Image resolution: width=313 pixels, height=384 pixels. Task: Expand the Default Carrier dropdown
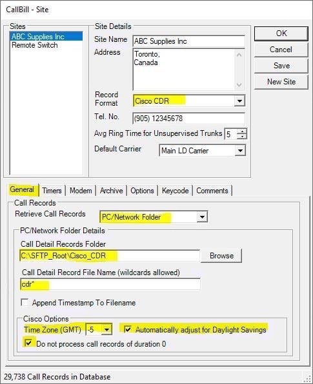tap(240, 151)
